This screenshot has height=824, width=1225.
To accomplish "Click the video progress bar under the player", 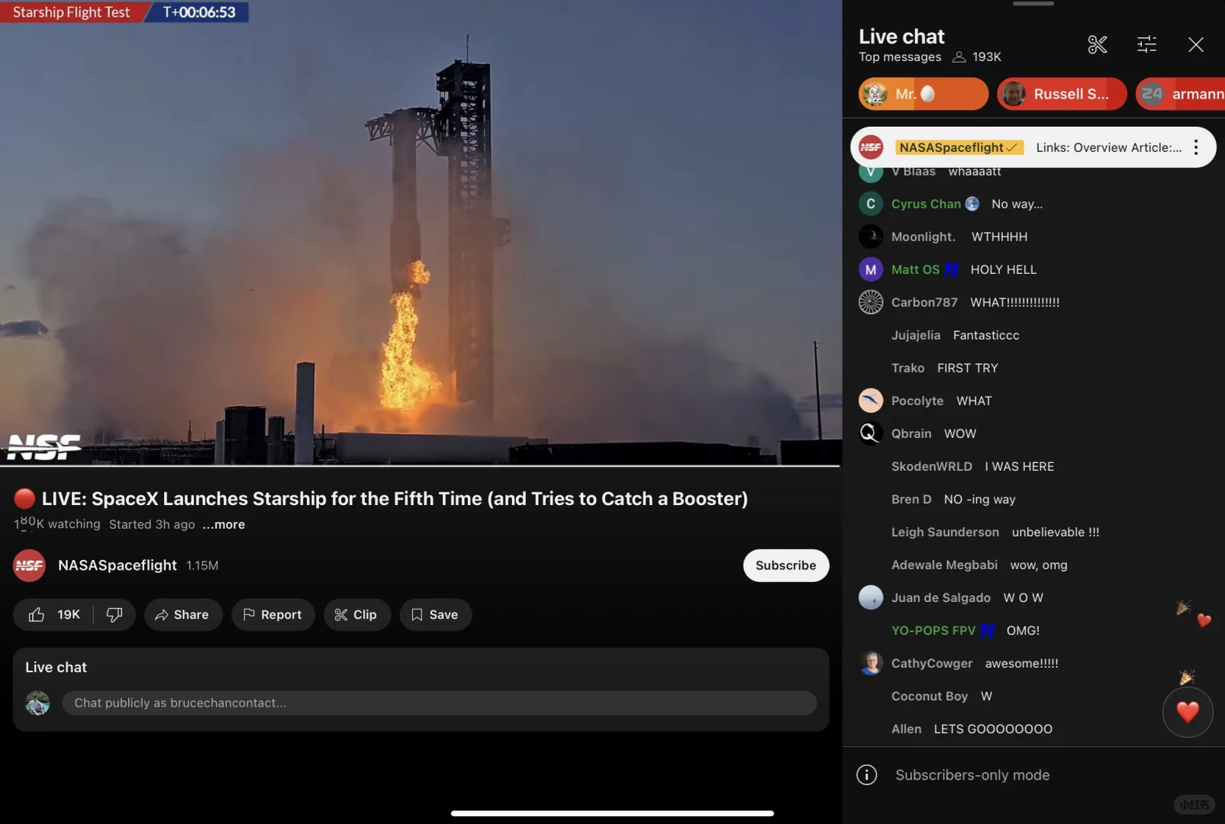I will pos(420,465).
